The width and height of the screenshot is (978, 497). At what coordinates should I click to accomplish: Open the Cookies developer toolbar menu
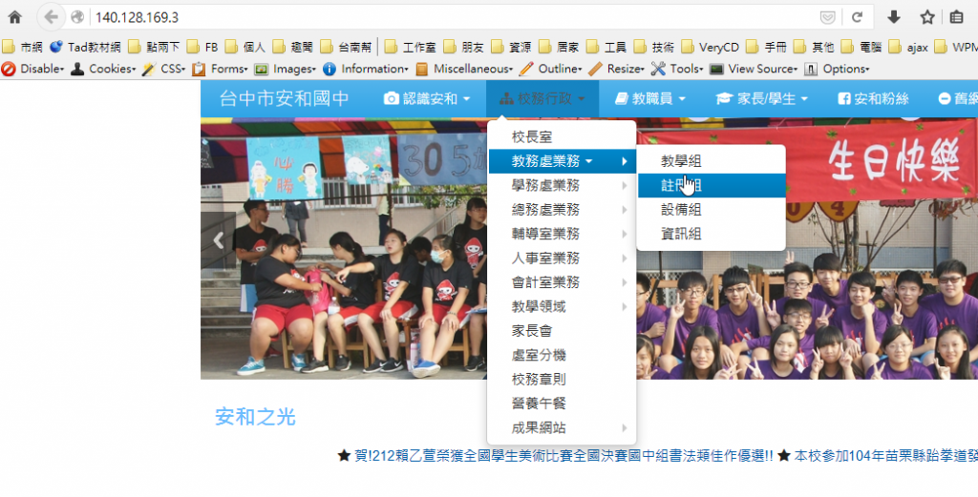103,69
